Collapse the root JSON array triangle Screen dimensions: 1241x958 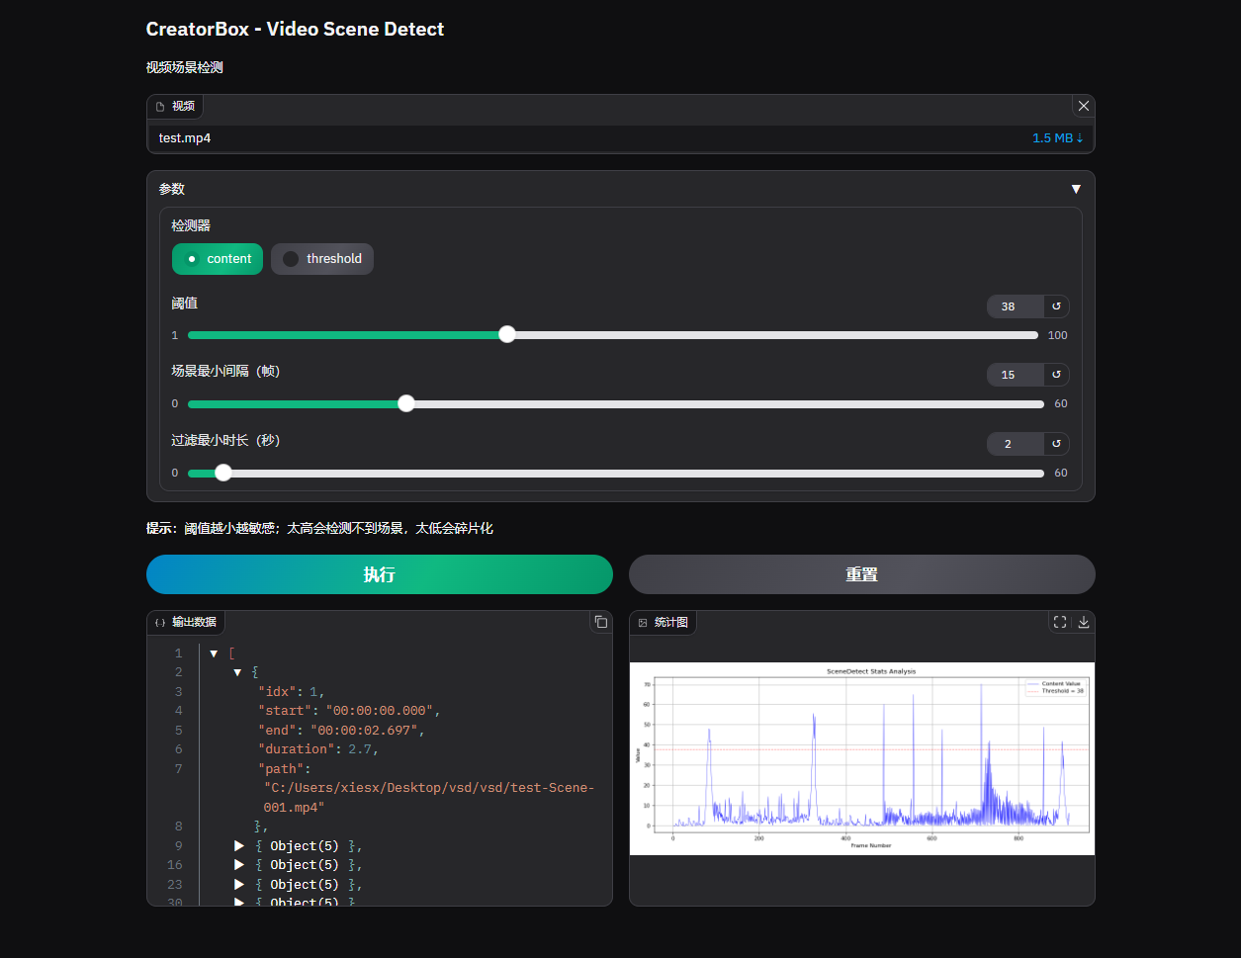[x=214, y=653]
